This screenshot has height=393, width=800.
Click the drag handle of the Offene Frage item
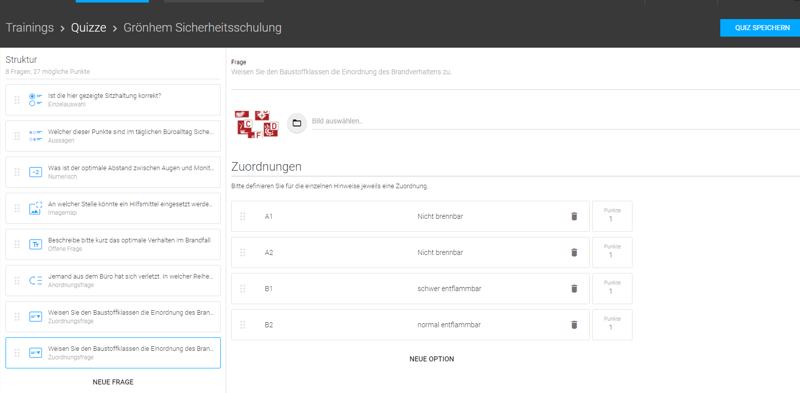[x=17, y=244]
